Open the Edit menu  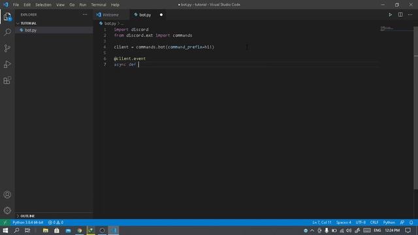(27, 5)
